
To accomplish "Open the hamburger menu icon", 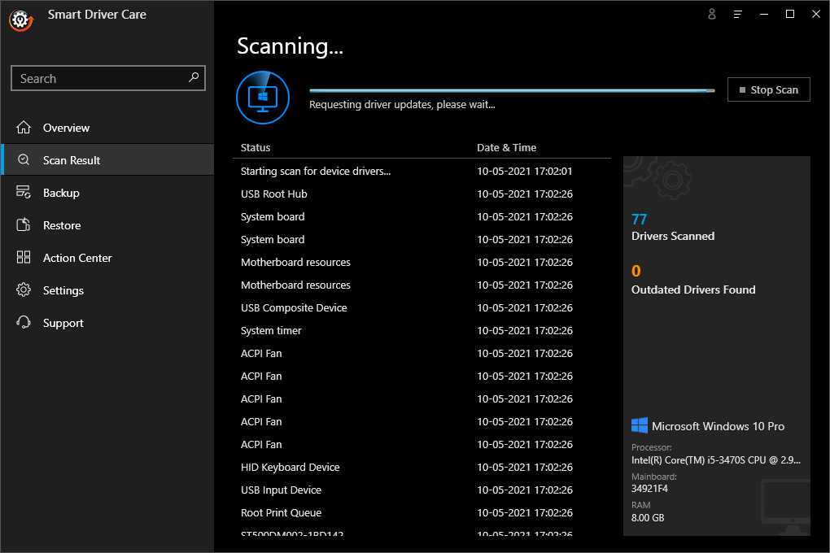I will pos(738,14).
